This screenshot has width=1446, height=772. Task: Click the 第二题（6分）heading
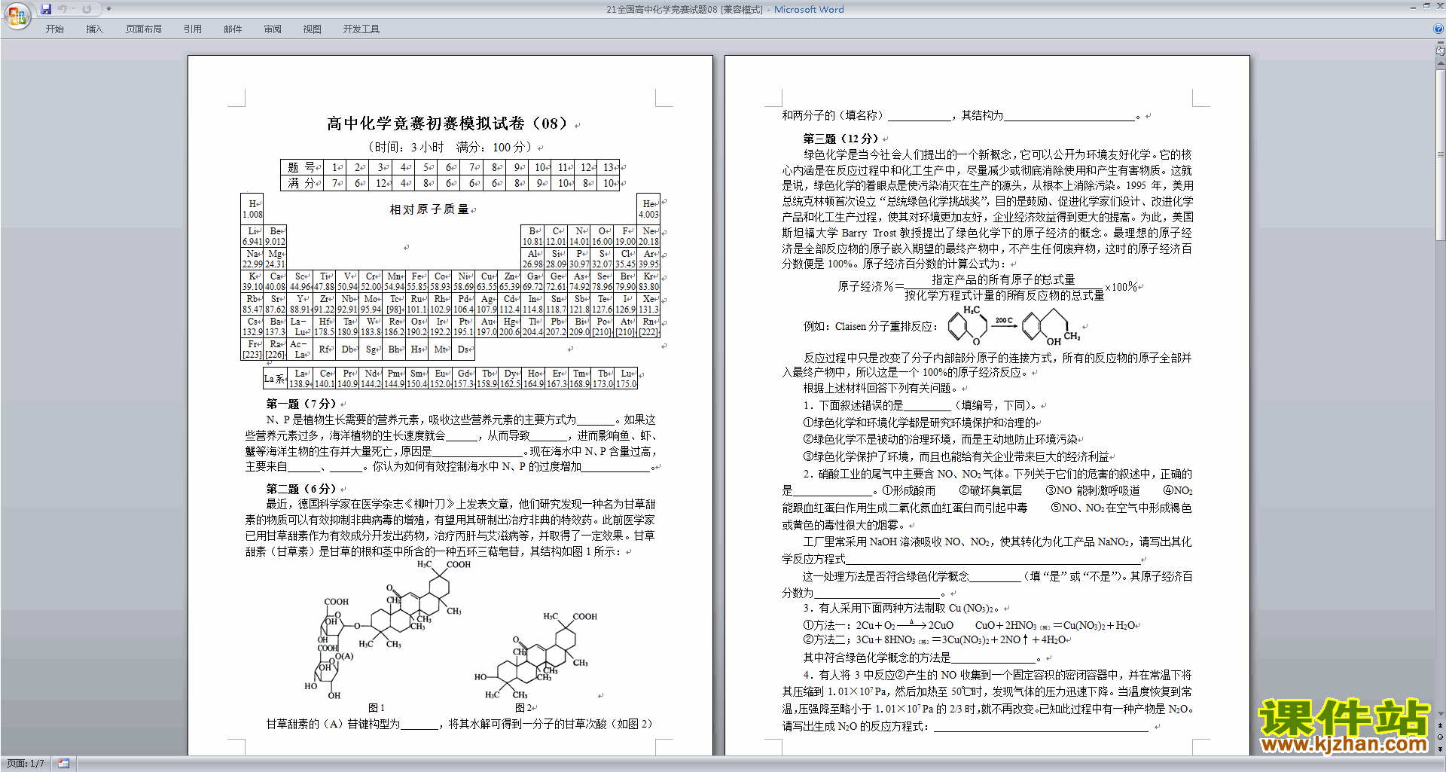[x=301, y=489]
